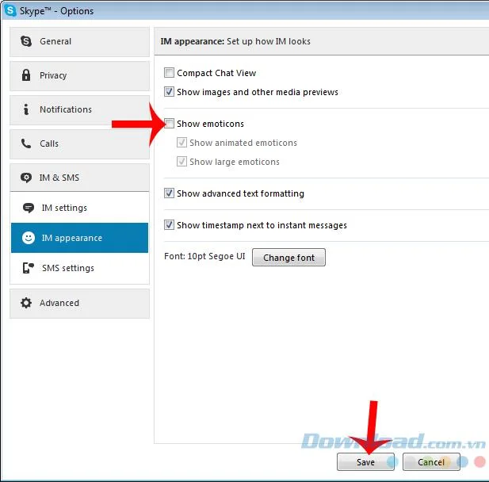Click the gear icon beside Advanced
This screenshot has width=489, height=482.
click(26, 303)
